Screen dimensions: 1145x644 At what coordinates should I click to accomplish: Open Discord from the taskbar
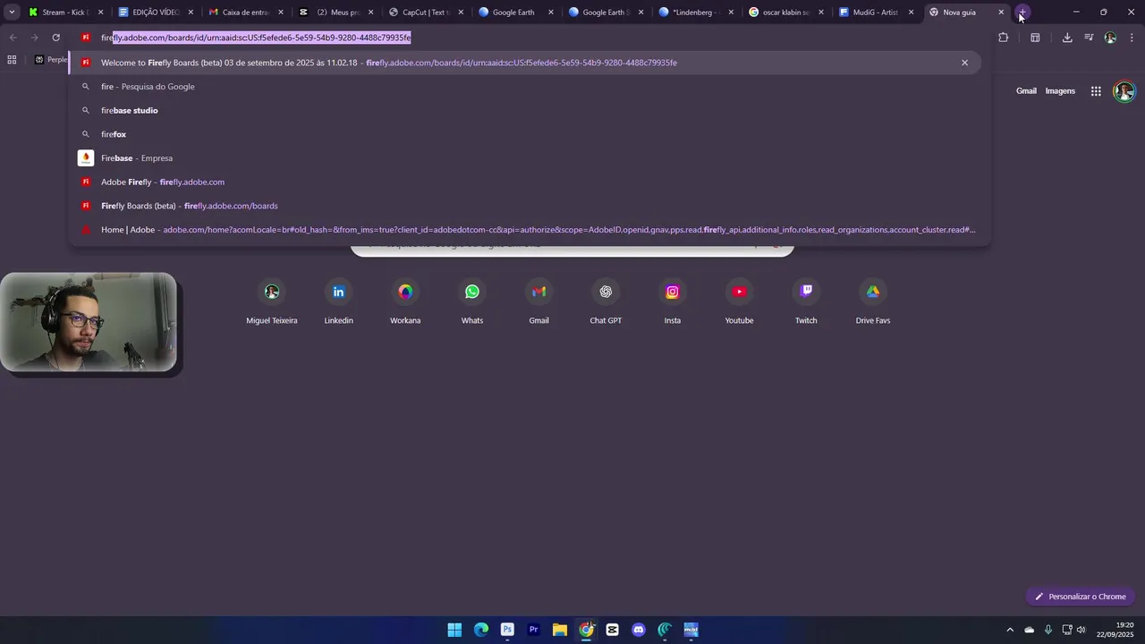click(x=639, y=630)
